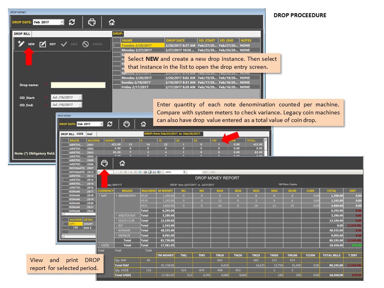Click the refresh icon in second Drop Money window
Viewport: 384px width, 288px height.
coord(110,124)
